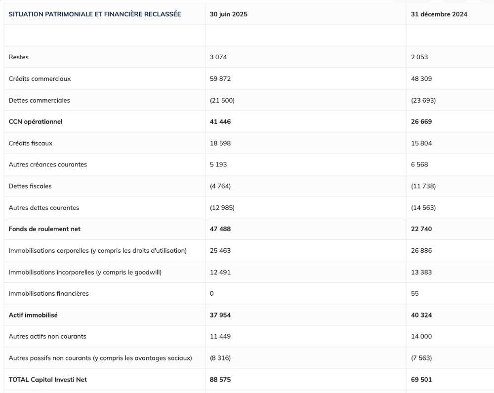Select the Autres créances courantes value 6 568
Screen dimensions: 494x393
pyautogui.click(x=419, y=164)
